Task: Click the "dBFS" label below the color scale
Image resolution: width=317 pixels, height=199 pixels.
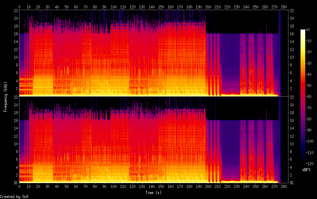Action: point(306,170)
